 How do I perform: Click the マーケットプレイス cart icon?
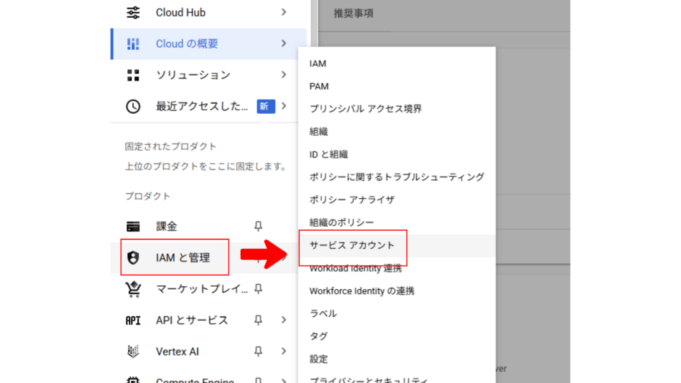point(133,289)
